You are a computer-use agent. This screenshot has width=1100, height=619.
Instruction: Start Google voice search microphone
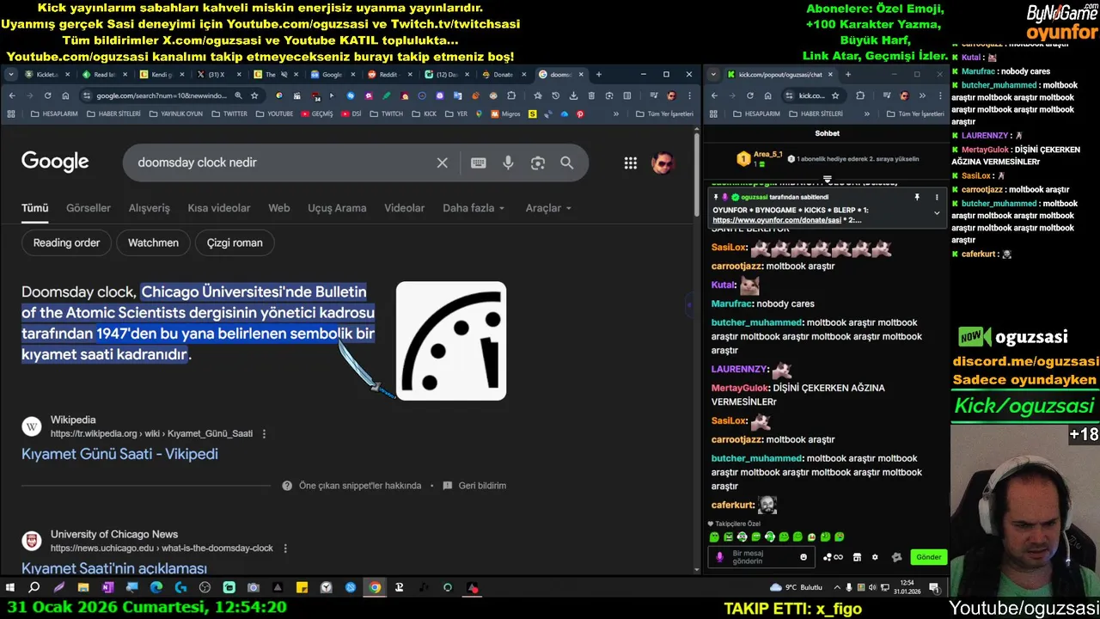(508, 162)
